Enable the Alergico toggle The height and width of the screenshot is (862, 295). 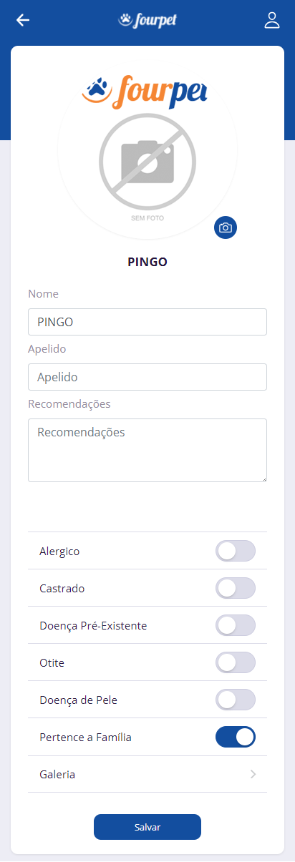click(x=236, y=551)
